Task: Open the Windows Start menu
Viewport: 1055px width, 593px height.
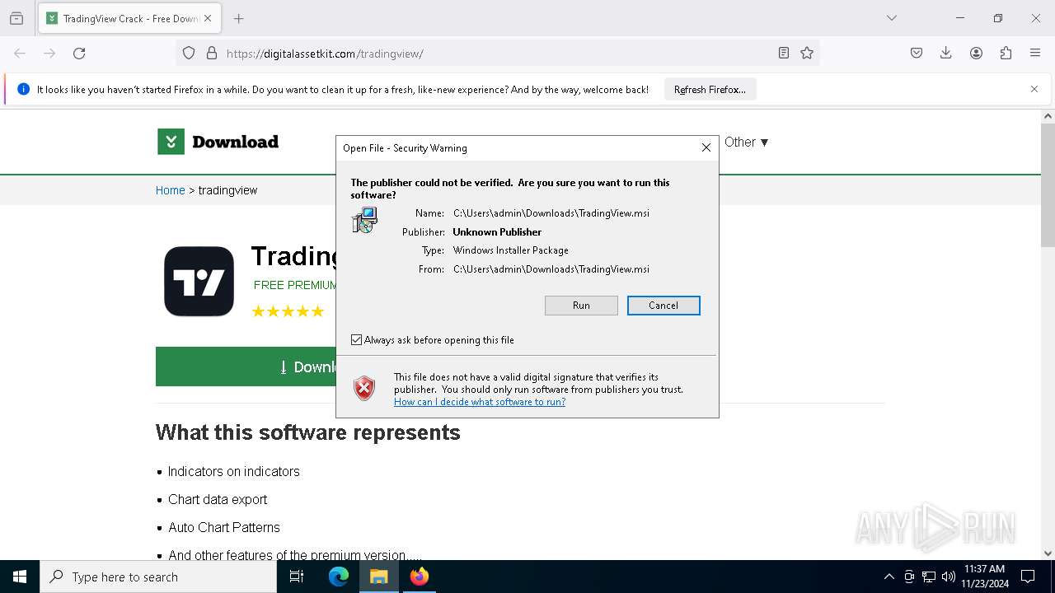Action: pyautogui.click(x=20, y=577)
